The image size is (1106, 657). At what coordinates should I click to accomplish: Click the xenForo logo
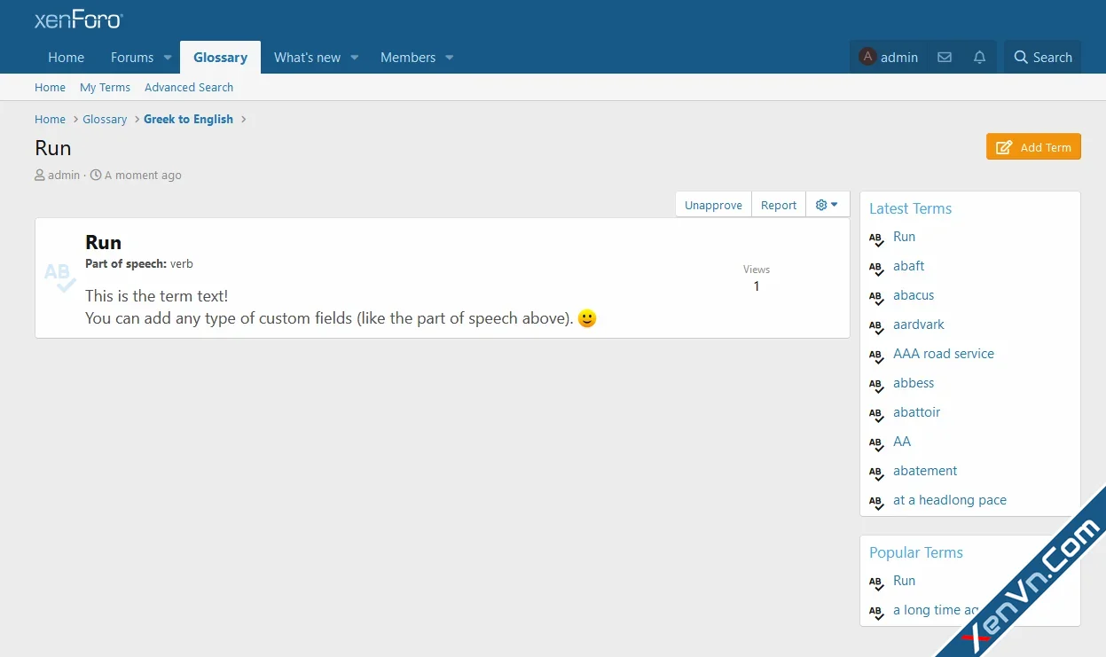point(78,20)
